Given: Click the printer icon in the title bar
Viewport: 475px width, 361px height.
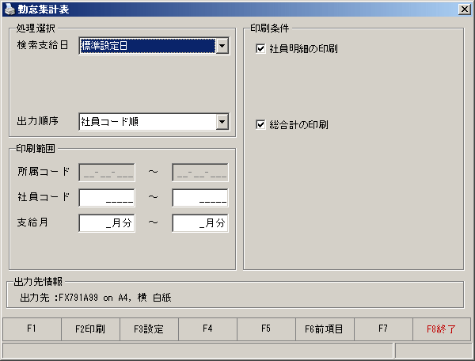Looking at the screenshot, I should (9, 9).
